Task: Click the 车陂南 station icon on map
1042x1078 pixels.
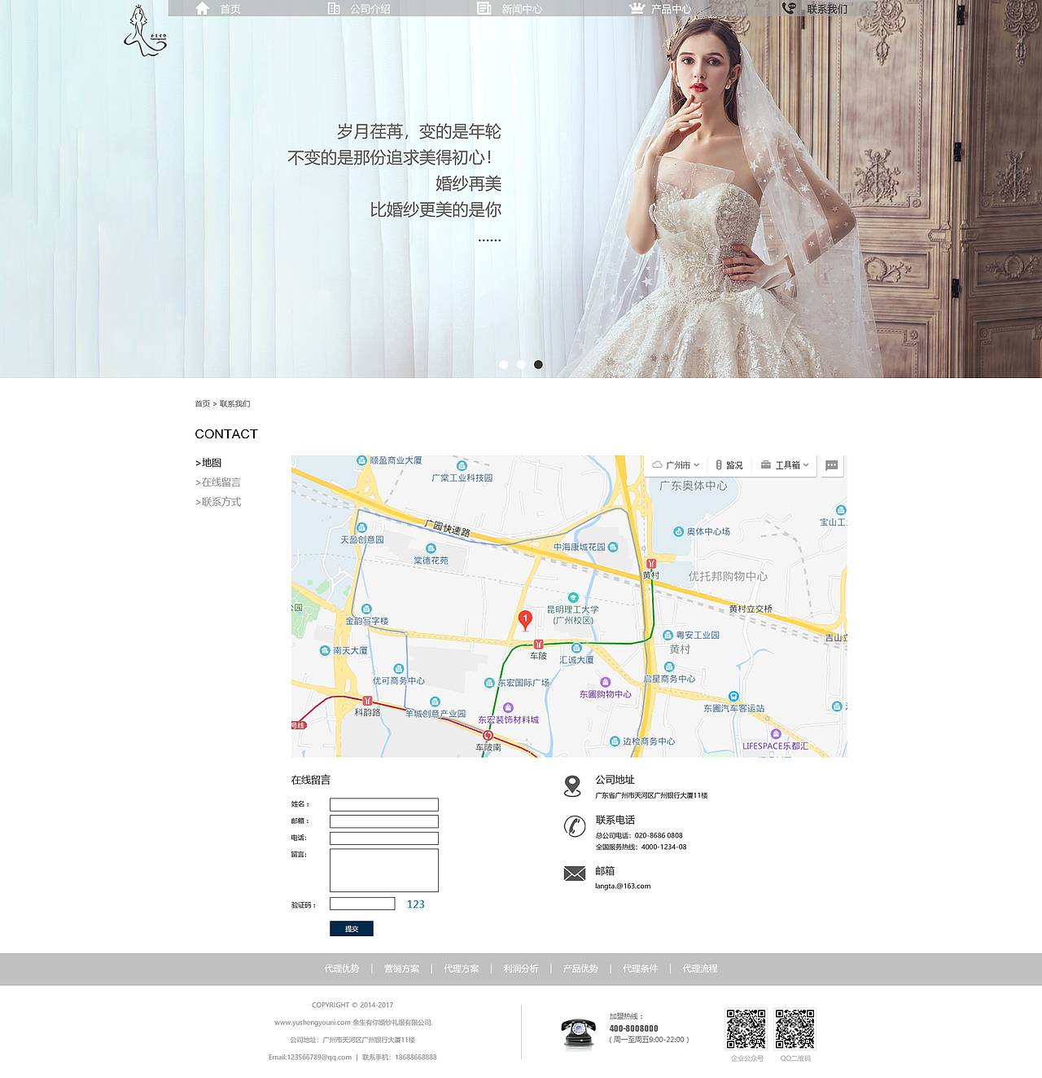Action: pos(488,736)
